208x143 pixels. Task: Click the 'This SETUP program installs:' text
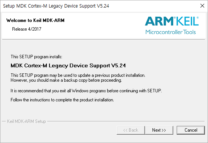[x=36, y=57]
